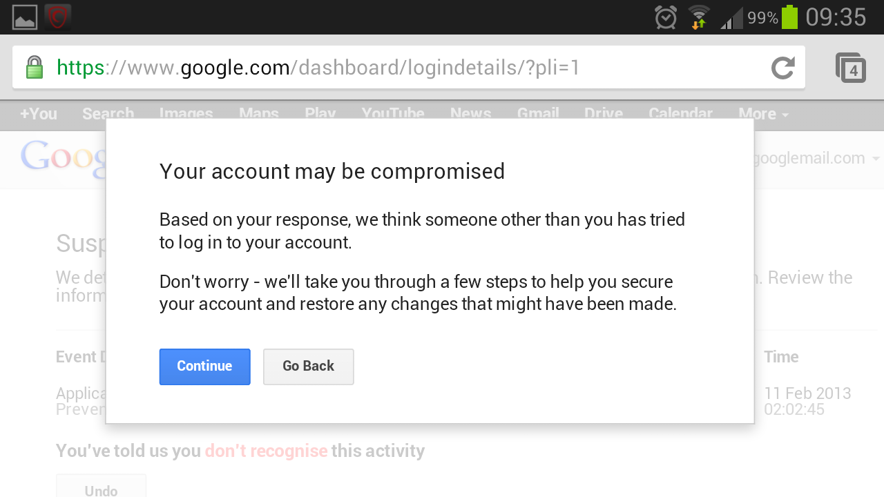Tap the alarm clock status icon

tap(666, 17)
